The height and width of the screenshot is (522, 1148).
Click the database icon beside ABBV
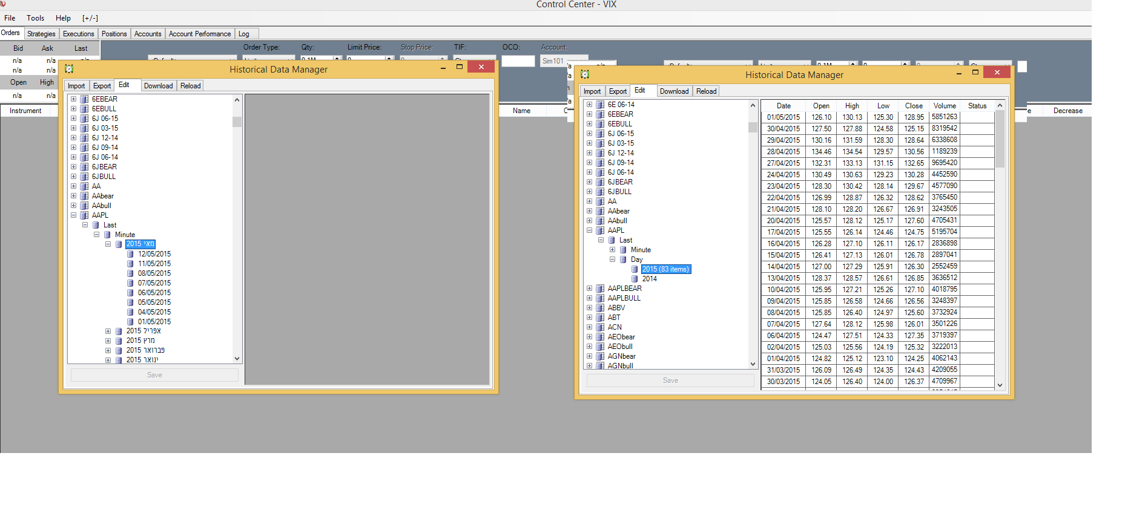point(600,308)
